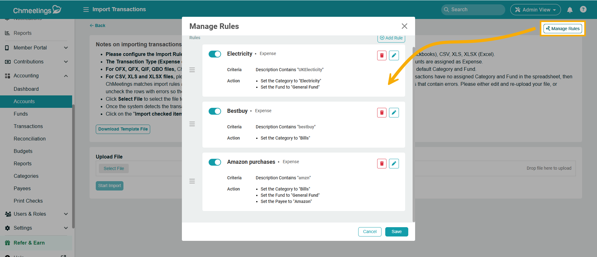Image resolution: width=597 pixels, height=257 pixels.
Task: Focus the Search input field
Action: 473,10
